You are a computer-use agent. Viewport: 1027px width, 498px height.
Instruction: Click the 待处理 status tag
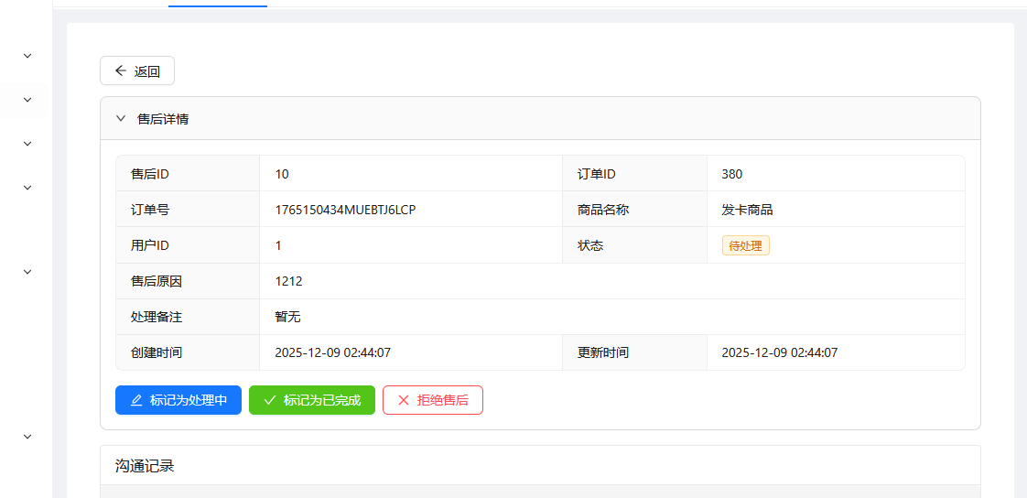[x=745, y=245]
